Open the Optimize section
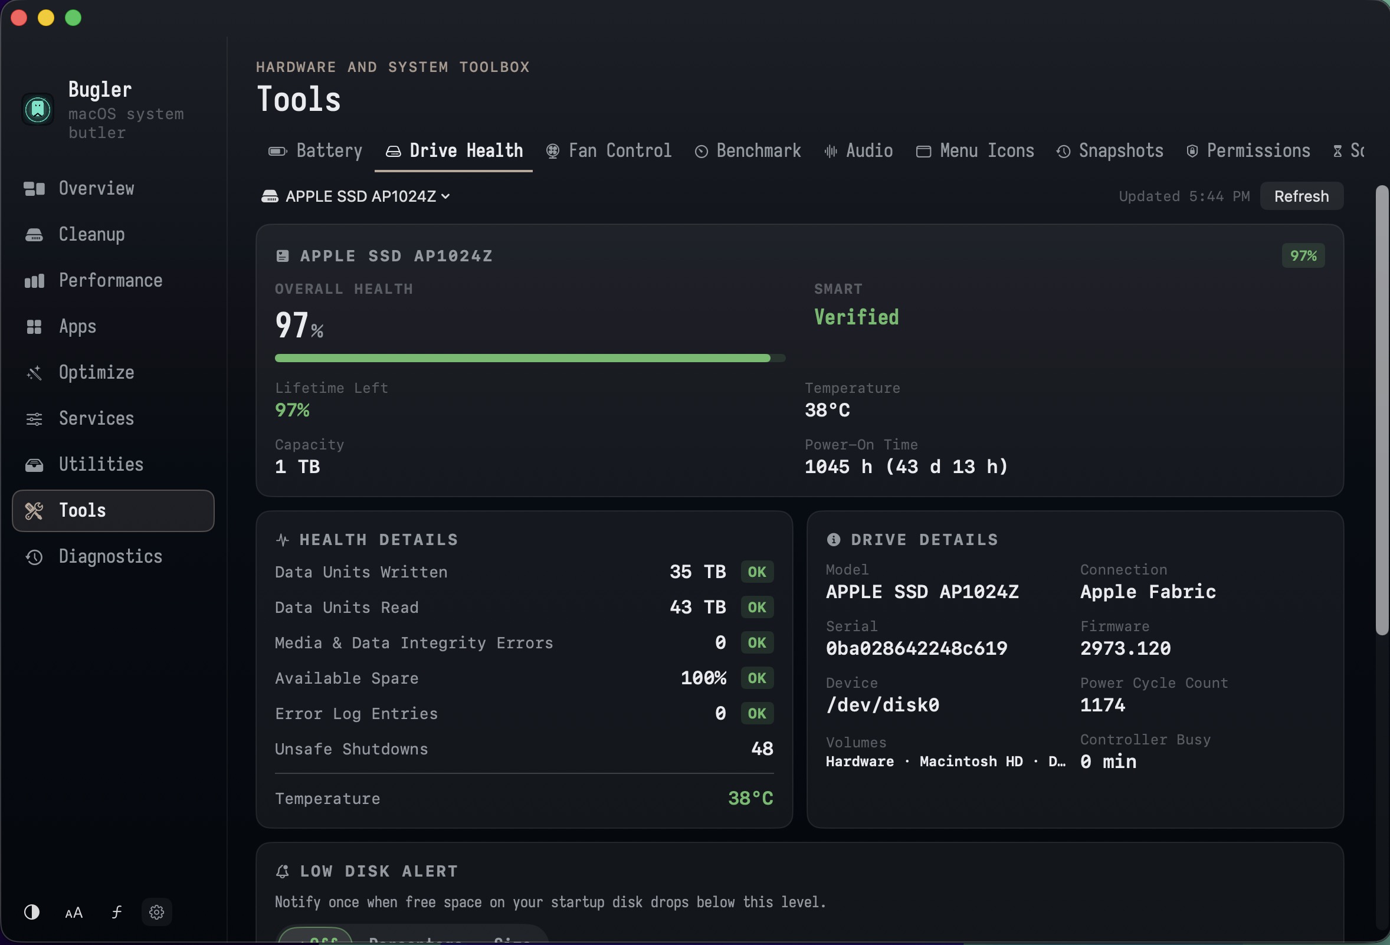Image resolution: width=1390 pixels, height=945 pixels. point(113,373)
